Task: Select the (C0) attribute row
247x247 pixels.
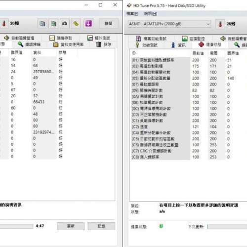Action: point(188,115)
